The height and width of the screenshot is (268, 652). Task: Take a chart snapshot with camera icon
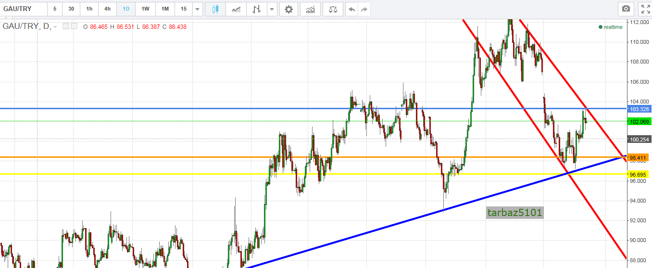pyautogui.click(x=626, y=9)
